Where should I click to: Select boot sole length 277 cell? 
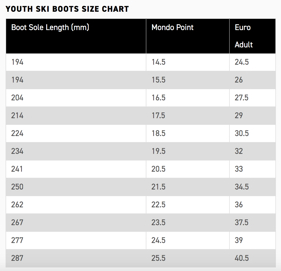17,240
